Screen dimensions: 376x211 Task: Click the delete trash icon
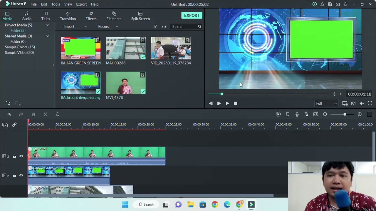(33, 114)
